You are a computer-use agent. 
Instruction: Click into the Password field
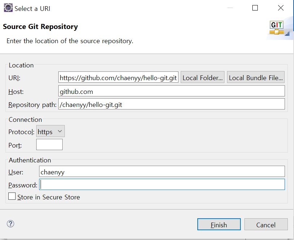(162, 185)
